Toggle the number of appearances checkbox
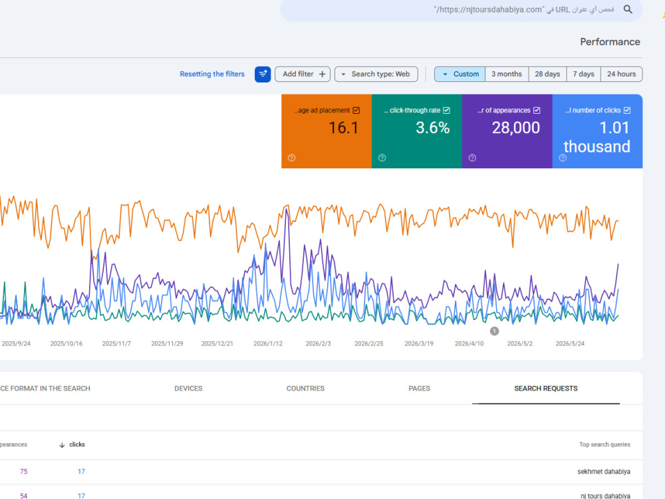This screenshot has height=499, width=665. click(537, 110)
